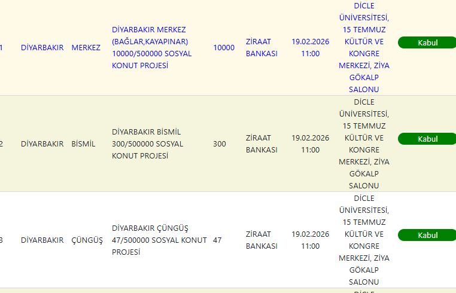This screenshot has width=456, height=293.
Task: Click the venue text in the ÇÜNGÜŞ row
Action: [x=364, y=240]
